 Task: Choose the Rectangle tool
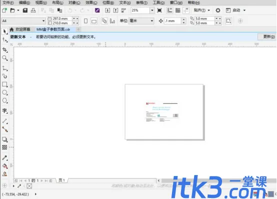(x=4, y=84)
